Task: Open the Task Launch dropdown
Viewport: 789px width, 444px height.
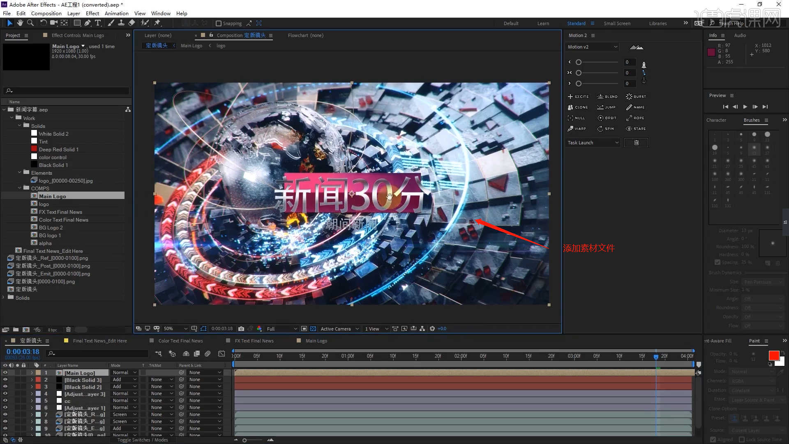Action: tap(593, 143)
